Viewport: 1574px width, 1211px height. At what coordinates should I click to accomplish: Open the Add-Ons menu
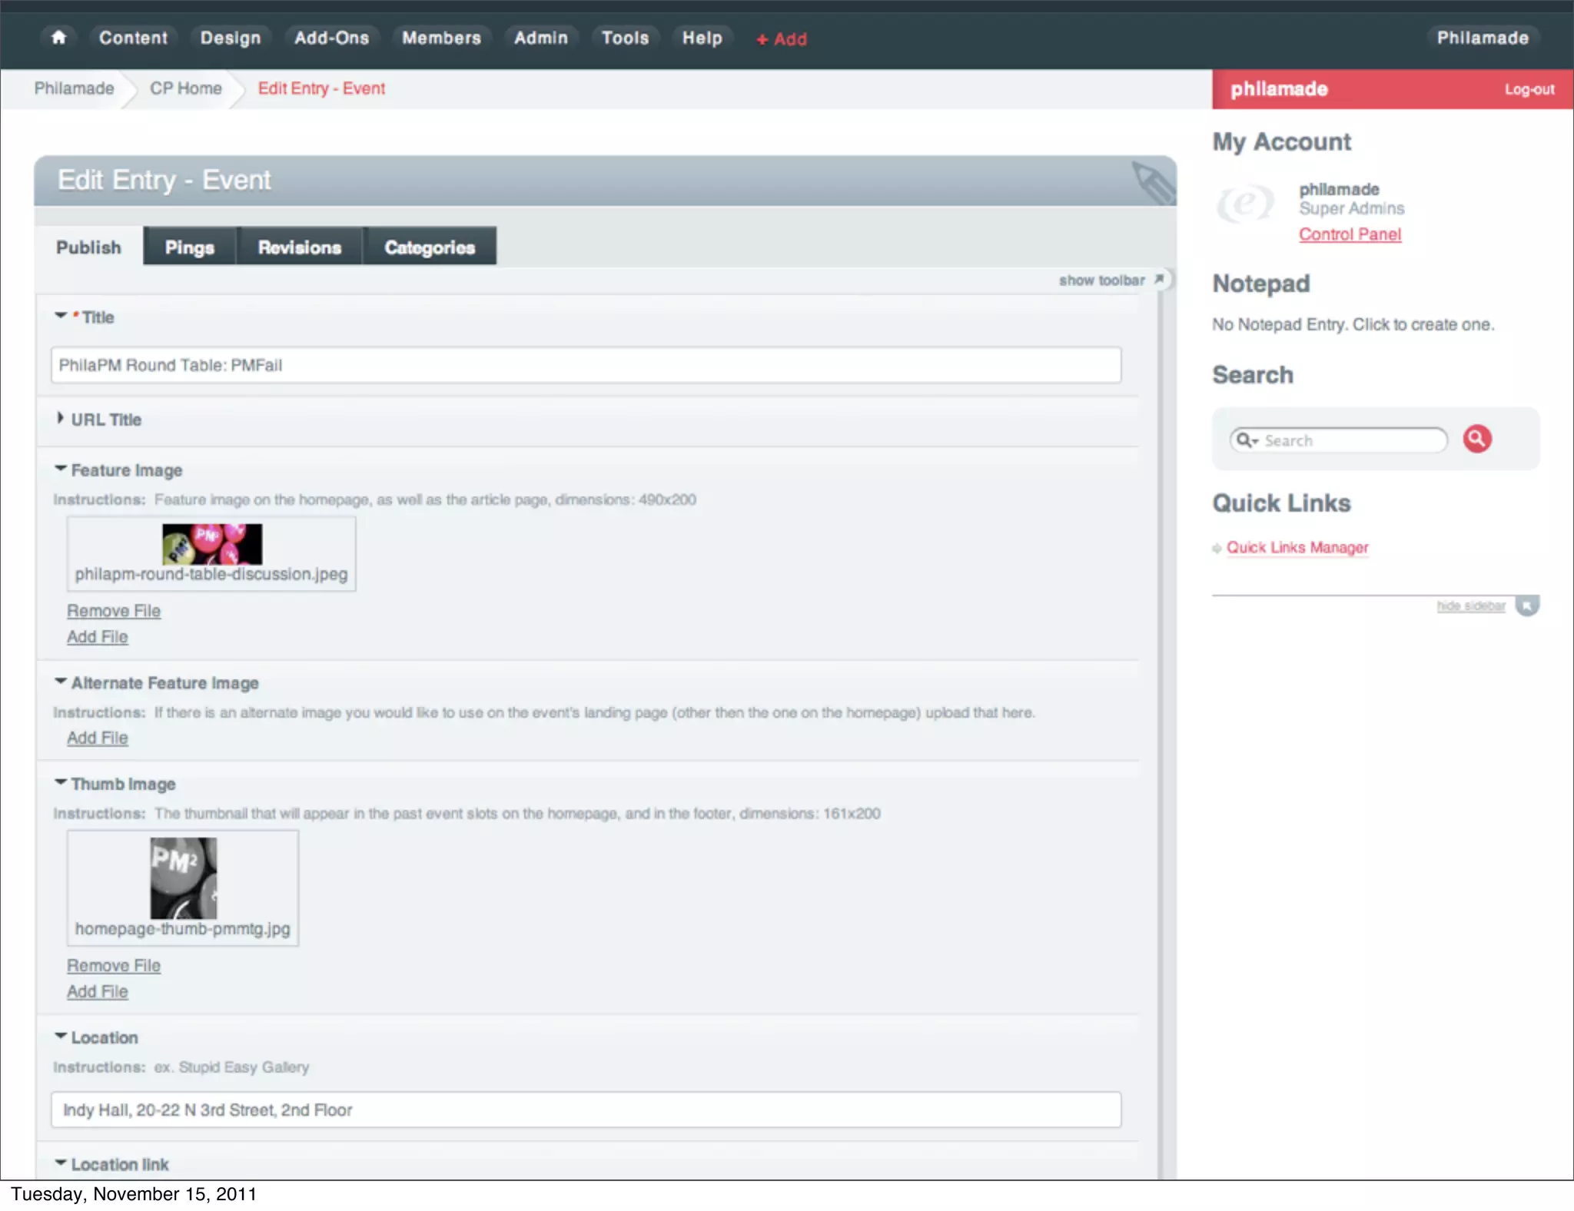point(331,38)
